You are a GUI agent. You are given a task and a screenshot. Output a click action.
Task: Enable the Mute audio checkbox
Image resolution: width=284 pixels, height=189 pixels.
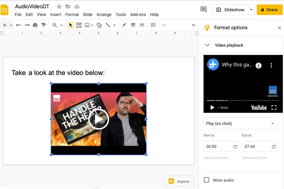(x=206, y=180)
